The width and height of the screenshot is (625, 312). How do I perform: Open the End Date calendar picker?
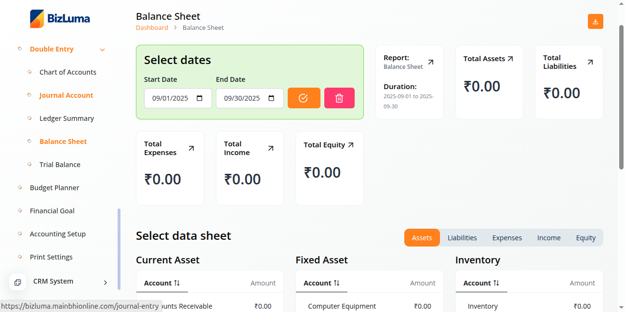271,98
